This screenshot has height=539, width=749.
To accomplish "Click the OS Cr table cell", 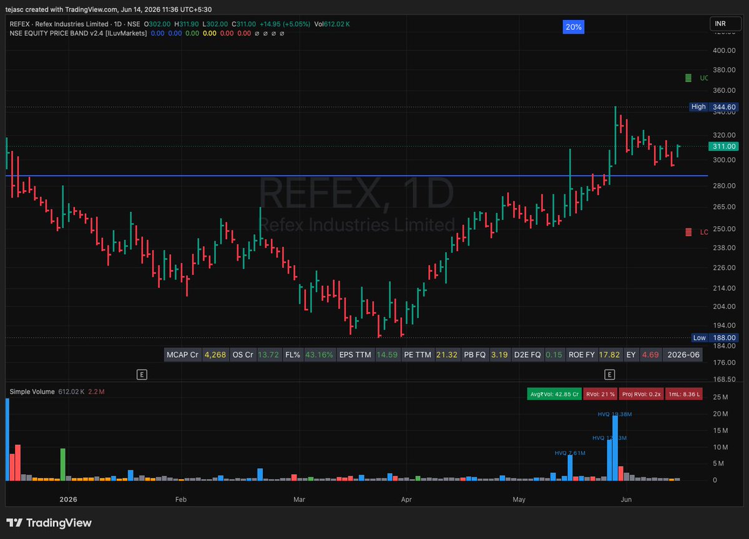I will coord(242,355).
